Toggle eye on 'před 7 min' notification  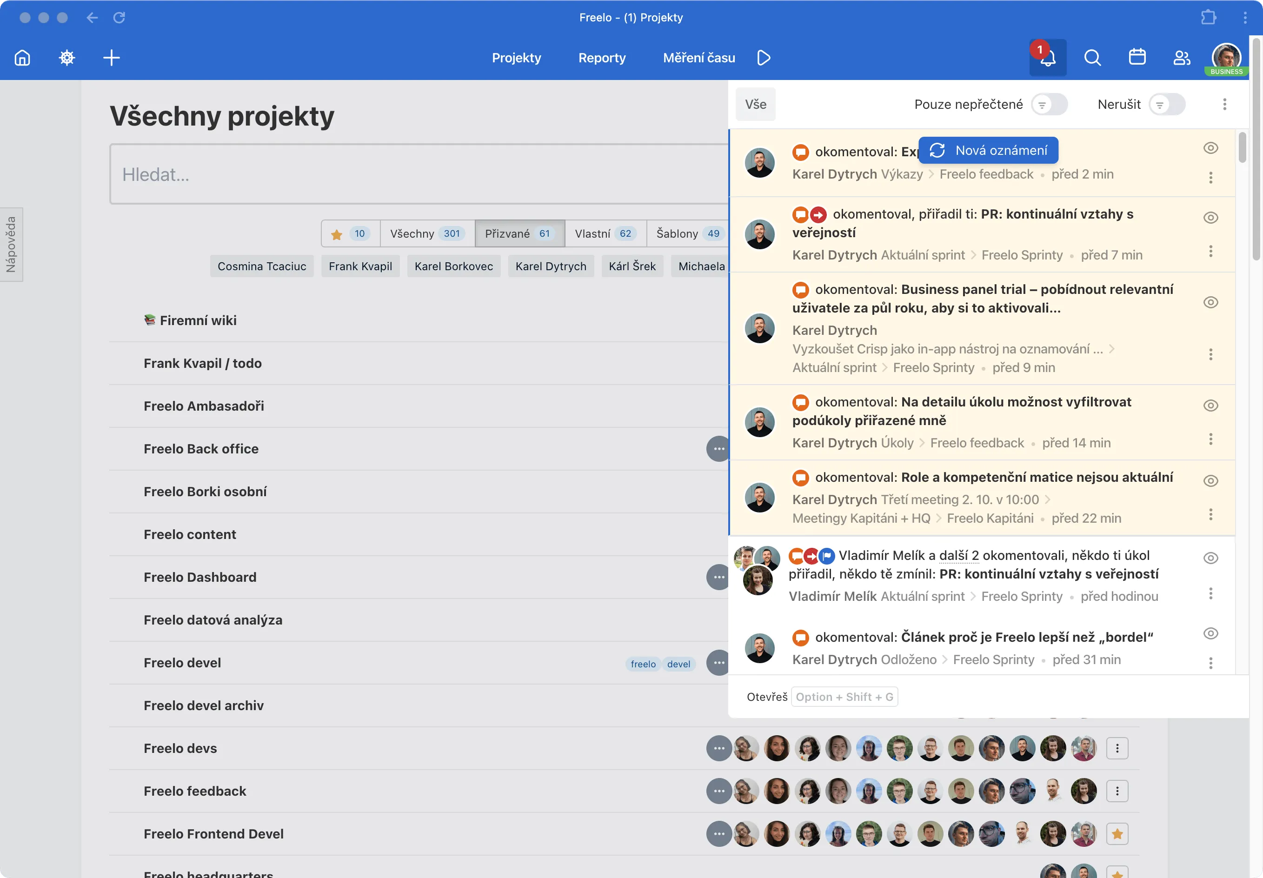(x=1210, y=218)
